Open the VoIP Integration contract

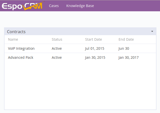[21, 48]
